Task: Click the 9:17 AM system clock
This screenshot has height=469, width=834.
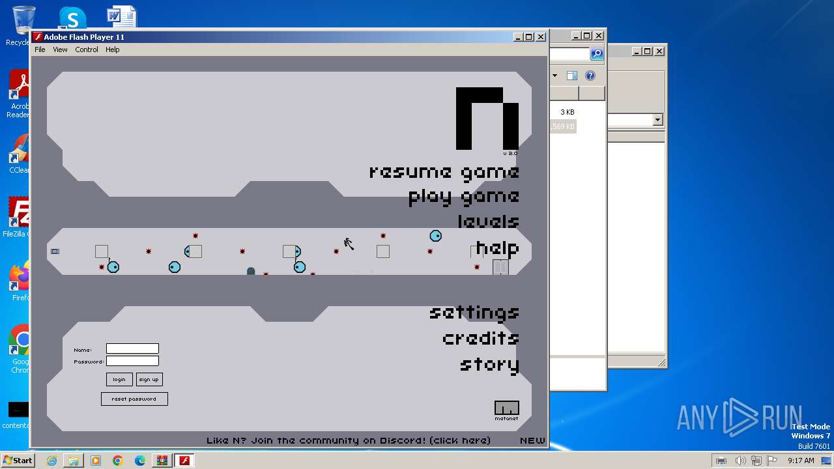Action: click(801, 461)
